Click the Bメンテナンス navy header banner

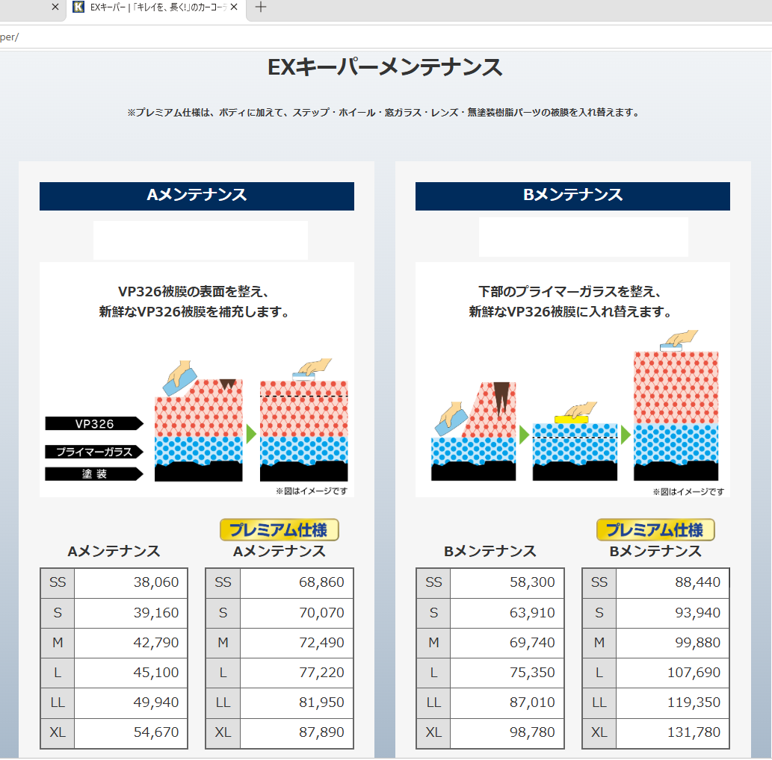pyautogui.click(x=572, y=196)
